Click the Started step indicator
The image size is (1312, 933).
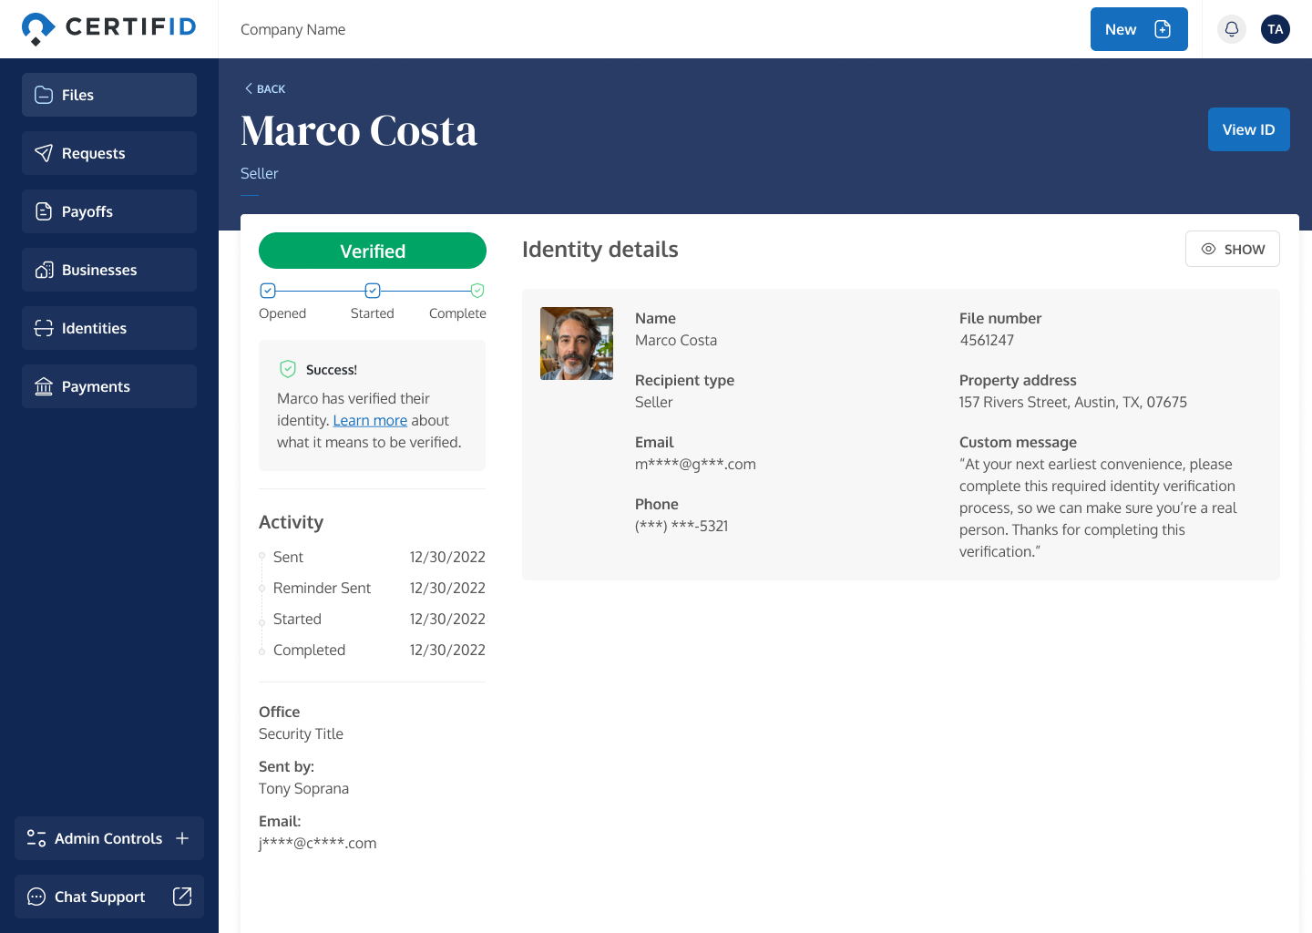pyautogui.click(x=372, y=290)
